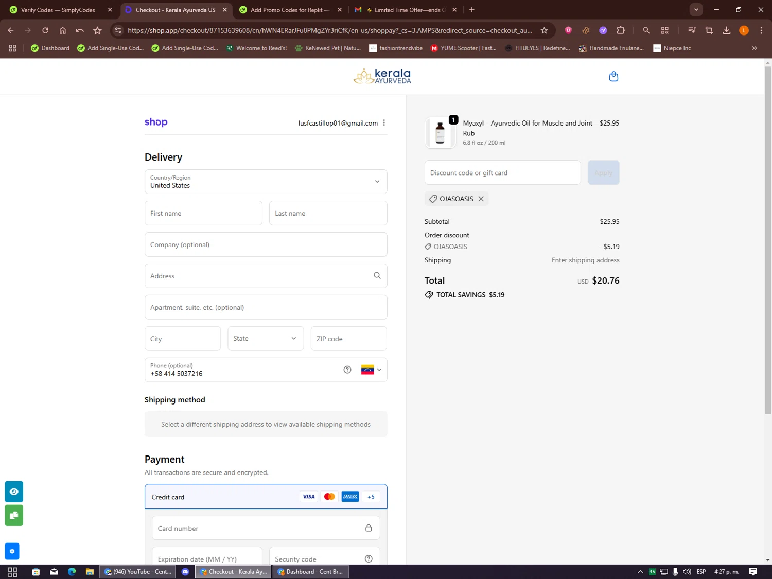
Task: Click the Myaxyl product thumbnail
Action: pos(440,133)
